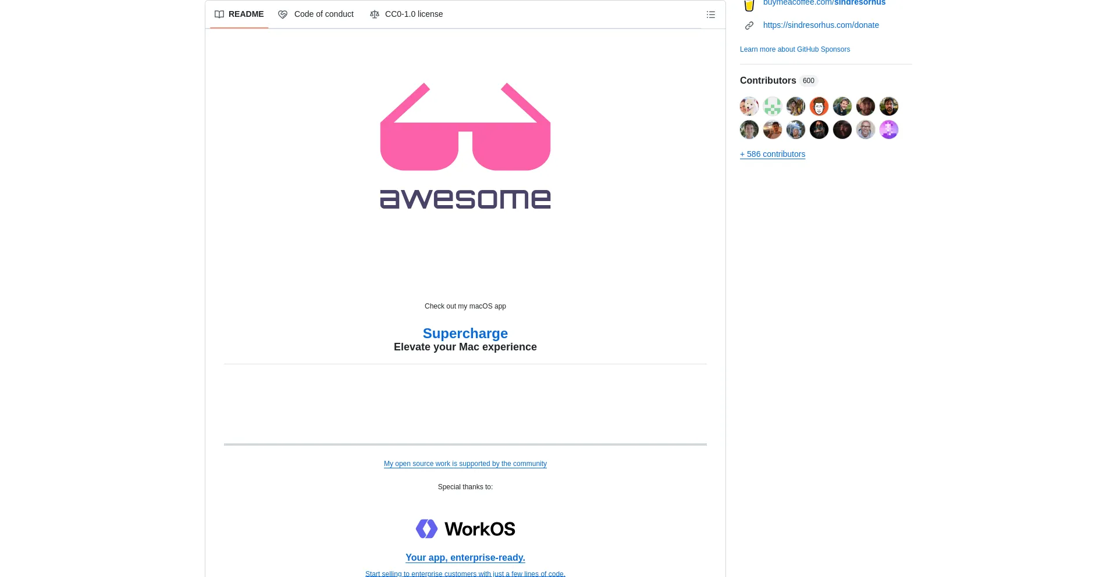Click "Start selling to enterprise customers" link
The image size is (1117, 577).
465,574
